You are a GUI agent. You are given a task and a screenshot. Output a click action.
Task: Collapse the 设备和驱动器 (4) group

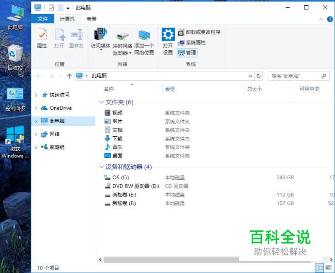pos(102,167)
